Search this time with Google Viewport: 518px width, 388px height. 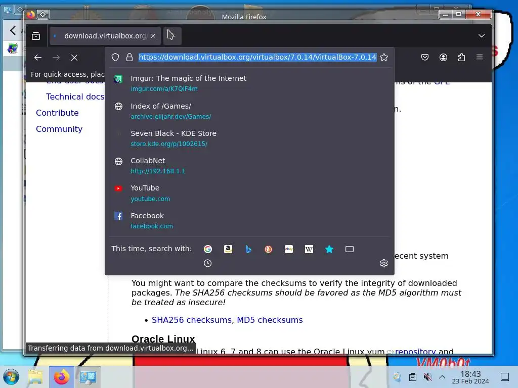click(208, 249)
